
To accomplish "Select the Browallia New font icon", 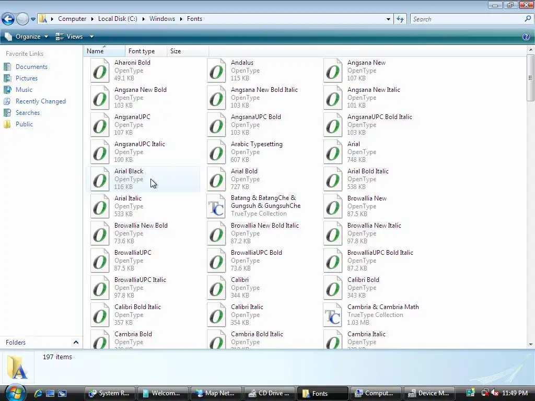I will coord(333,206).
